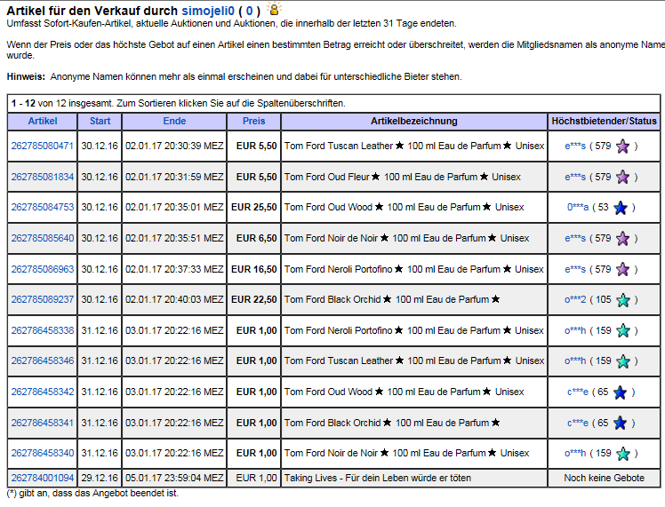Open bidder e***s on Oud Fleur row

pyautogui.click(x=575, y=177)
